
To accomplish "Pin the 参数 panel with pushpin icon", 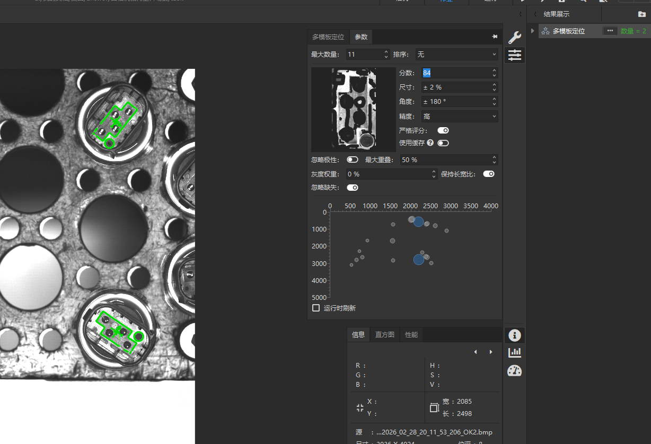I will tap(494, 37).
